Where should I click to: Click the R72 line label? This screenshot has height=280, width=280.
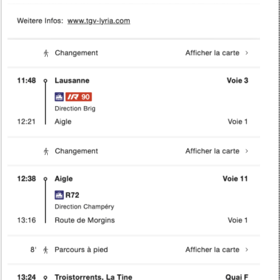[x=72, y=195]
